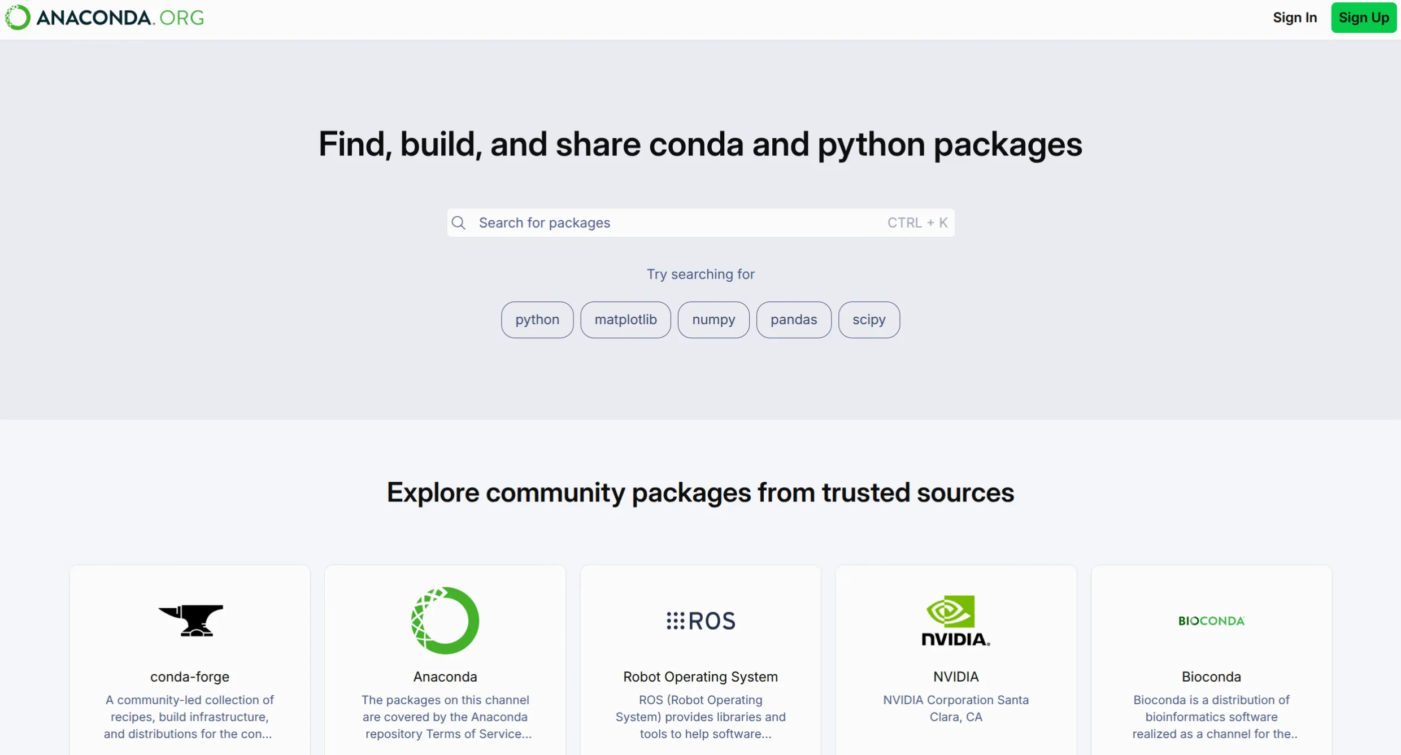Click the CTRL + K shortcut hint
The width and height of the screenshot is (1401, 755).
tap(917, 223)
